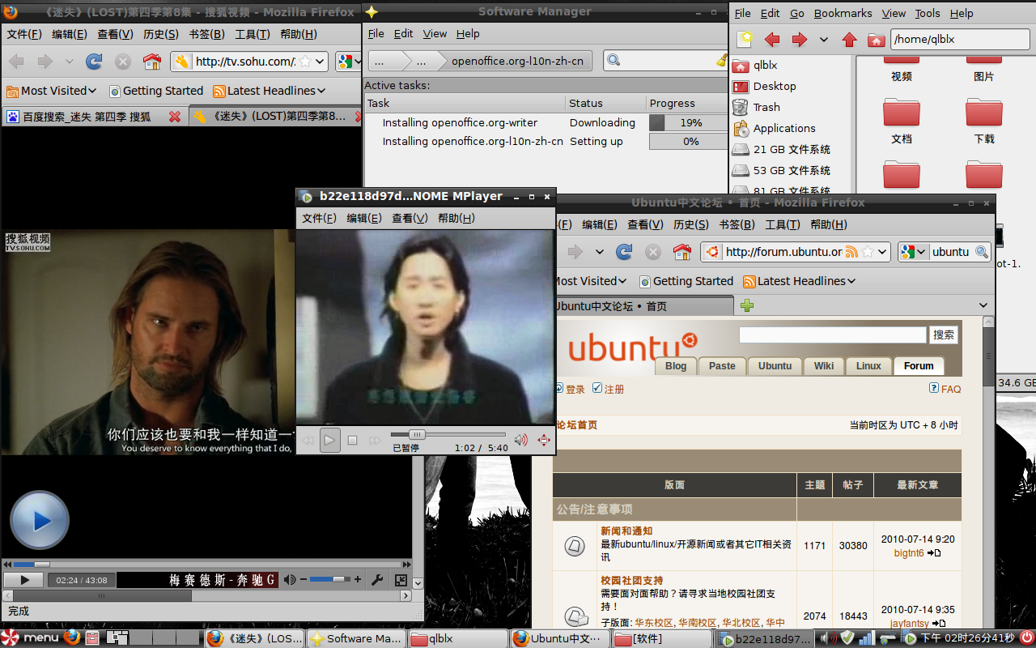Select Applications in file manager sidebar
The image size is (1036, 648).
784,129
